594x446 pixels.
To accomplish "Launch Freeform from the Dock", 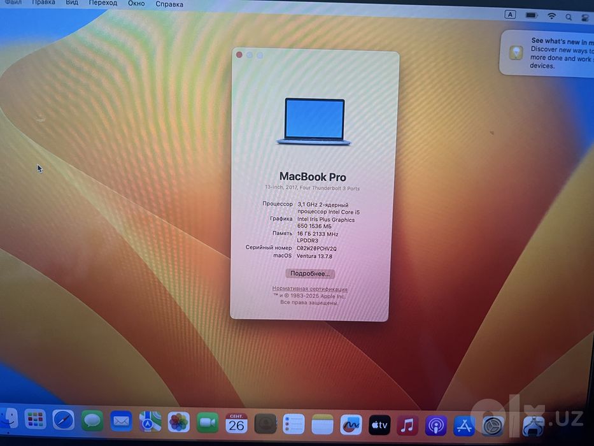I will coord(351,425).
